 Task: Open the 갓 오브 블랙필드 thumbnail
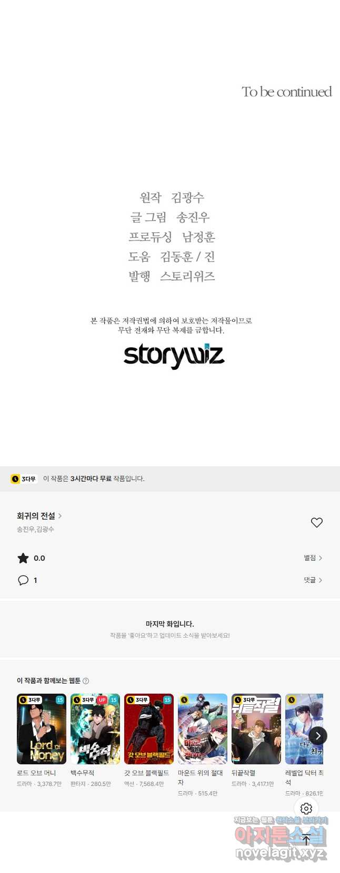149,729
